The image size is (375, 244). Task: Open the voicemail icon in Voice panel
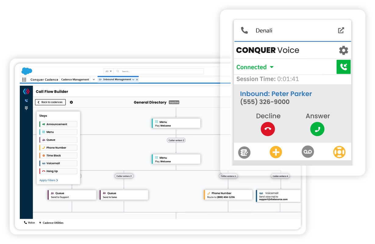308,152
